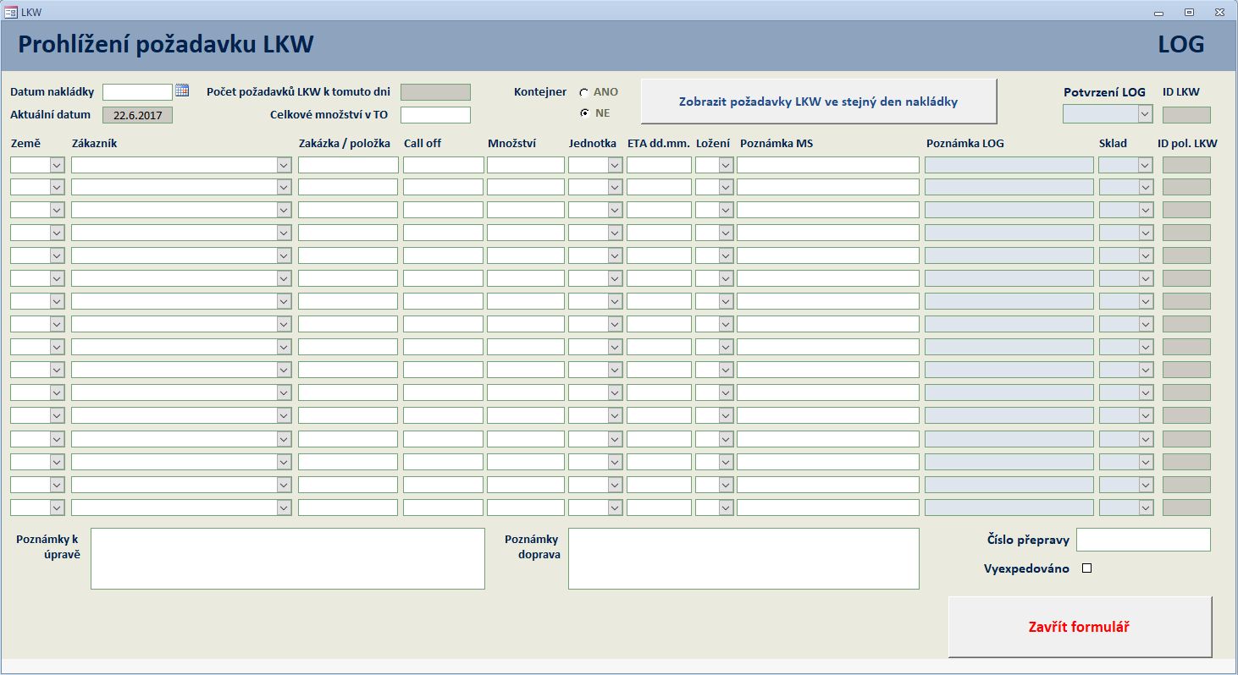Click the Země column header label
1238x675 pixels.
pyautogui.click(x=25, y=143)
